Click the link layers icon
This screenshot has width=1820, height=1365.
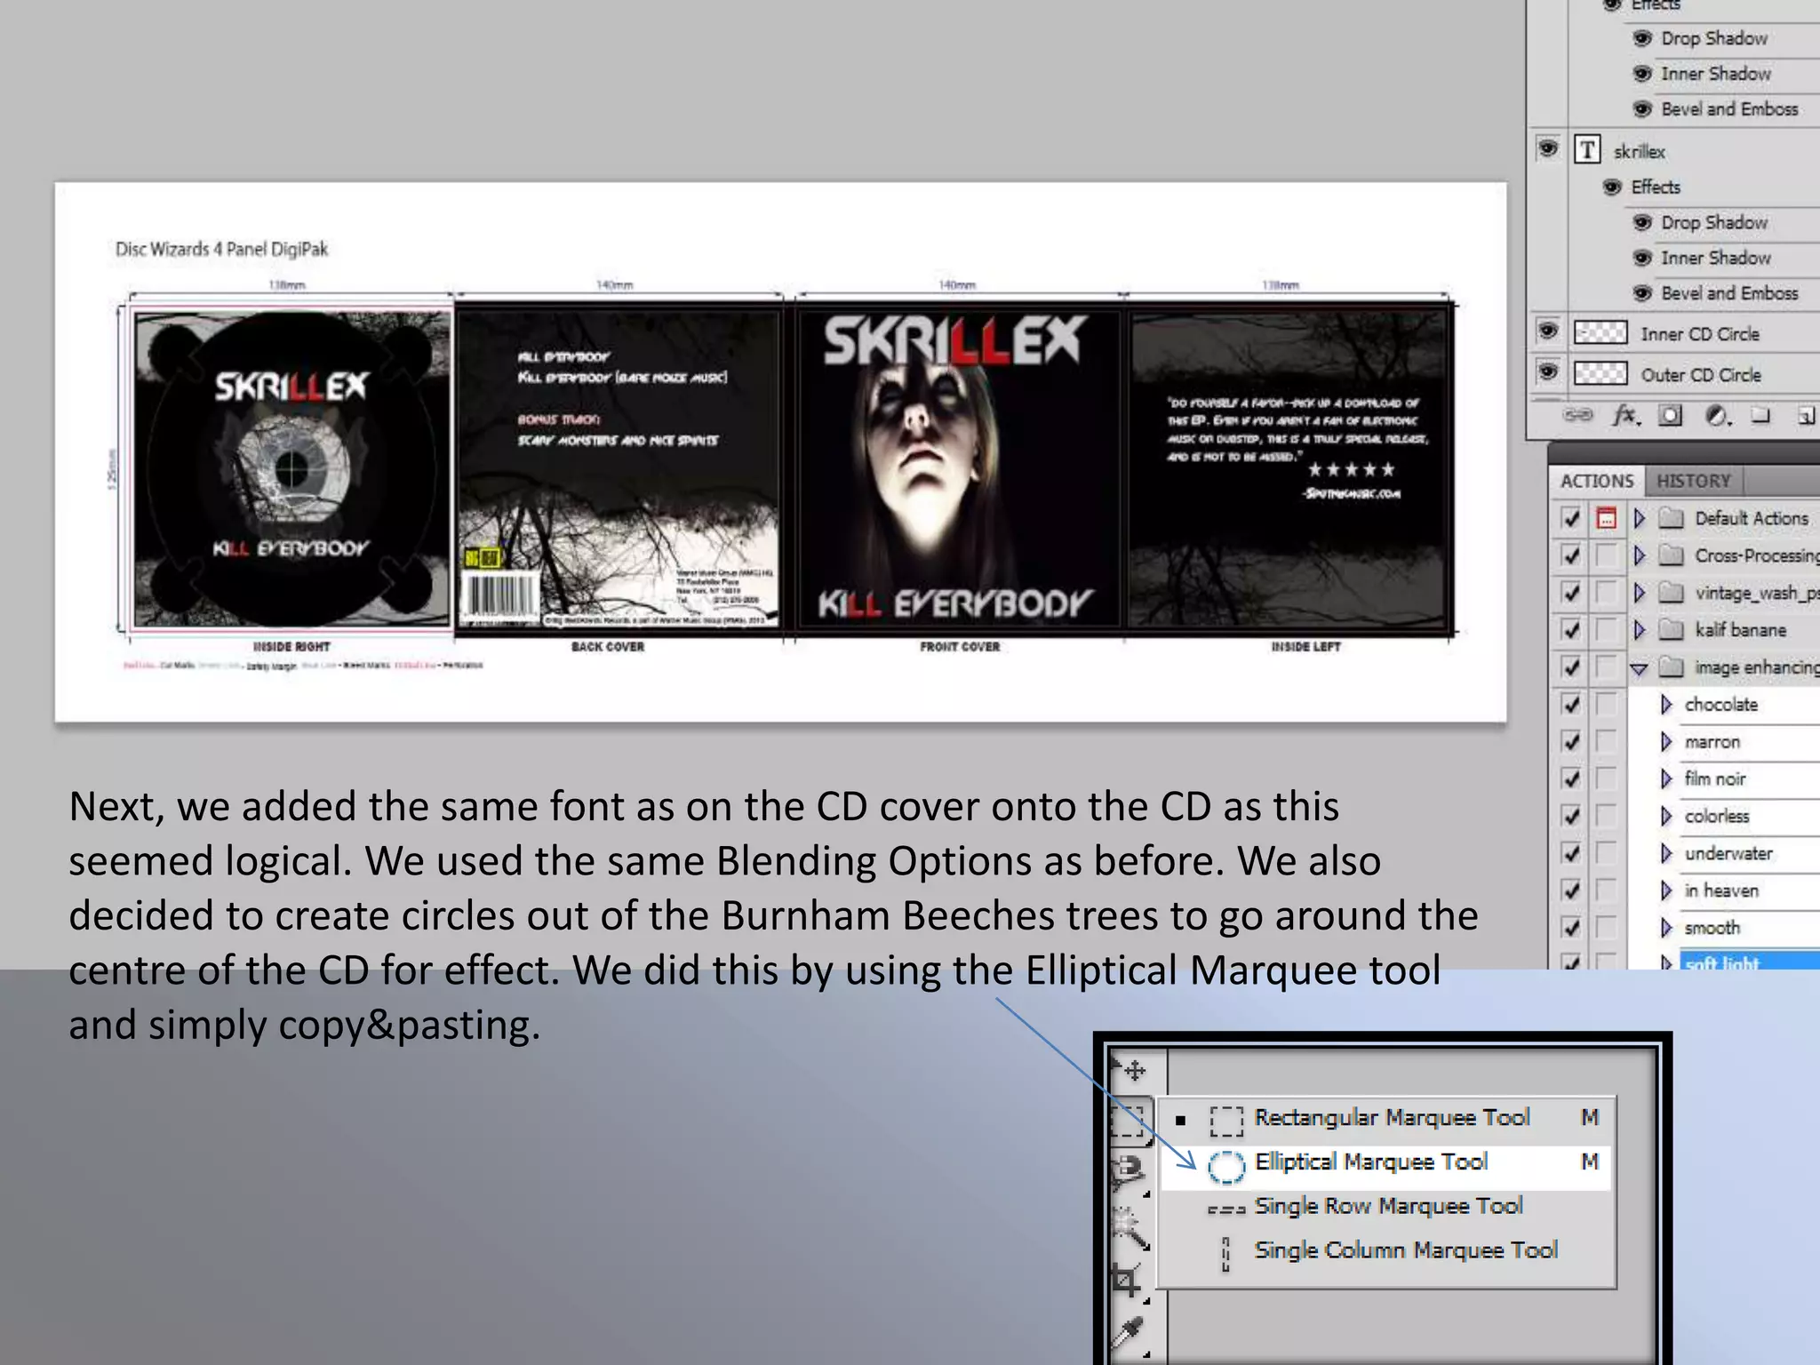pyautogui.click(x=1578, y=416)
